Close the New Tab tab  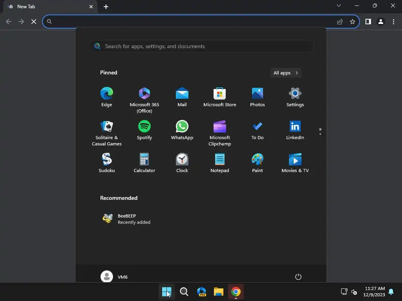[x=91, y=7]
